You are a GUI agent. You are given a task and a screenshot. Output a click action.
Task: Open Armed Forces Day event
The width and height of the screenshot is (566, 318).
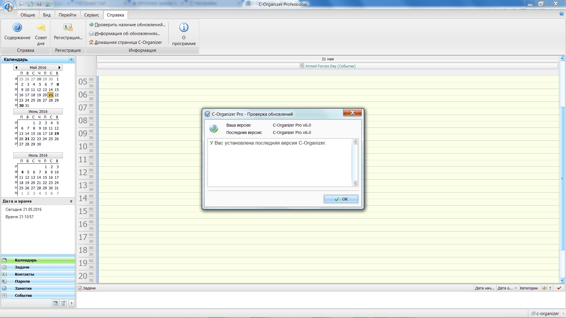[x=328, y=66]
